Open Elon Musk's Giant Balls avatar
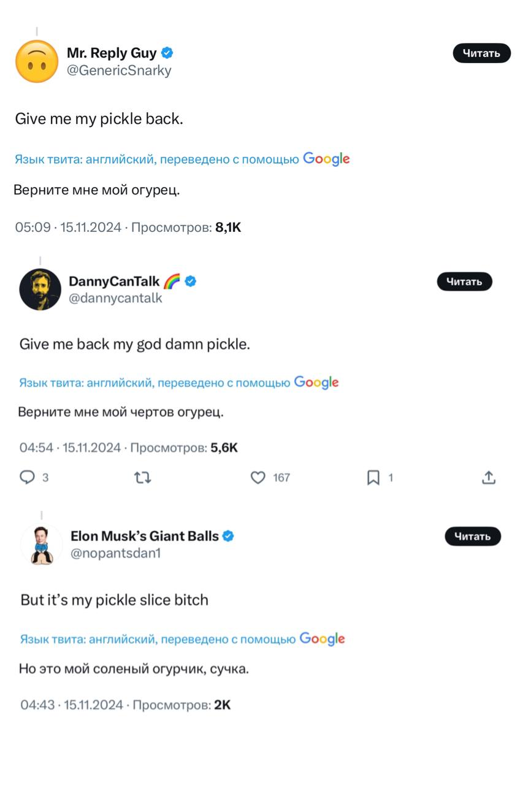The width and height of the screenshot is (523, 785). (x=42, y=544)
